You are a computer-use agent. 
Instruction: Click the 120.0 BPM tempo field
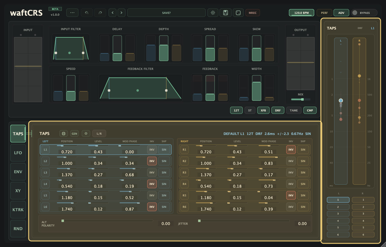tap(302, 13)
